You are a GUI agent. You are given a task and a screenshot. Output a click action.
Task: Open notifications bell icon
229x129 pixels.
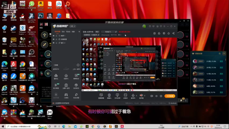coord(169,33)
